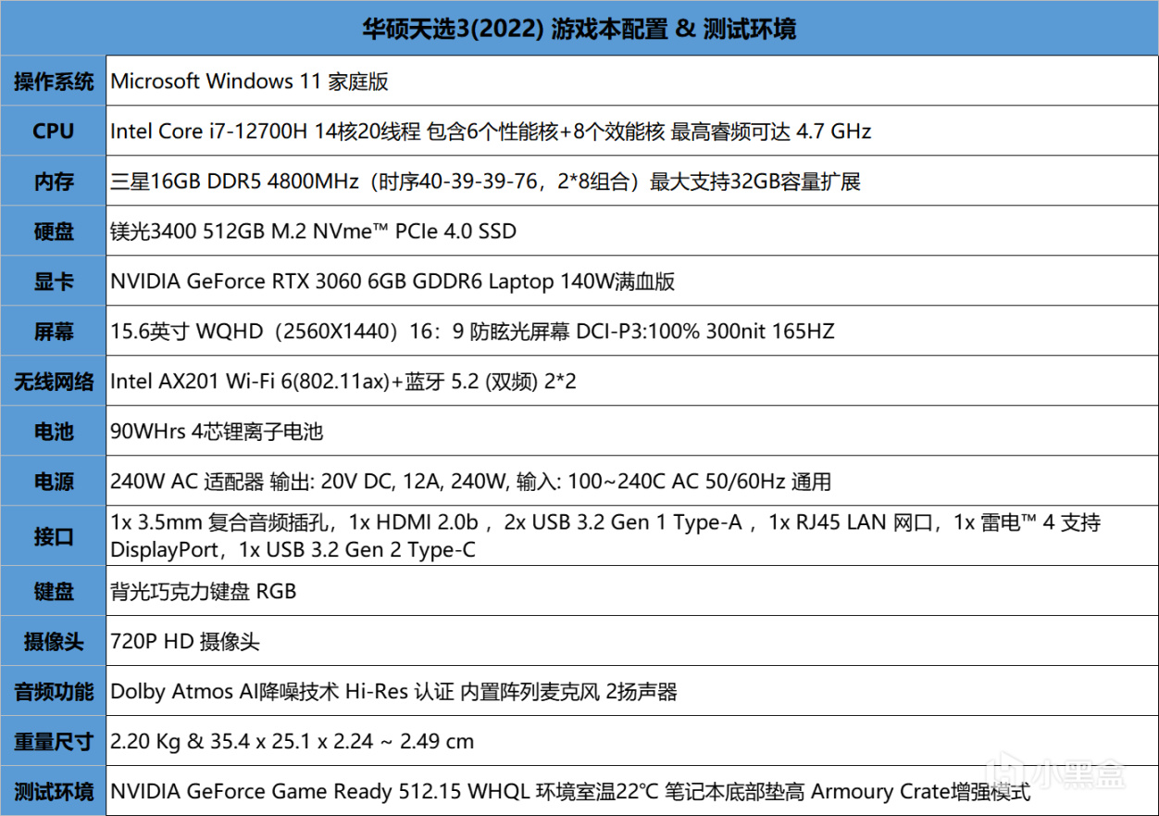Click the 屏幕 row label
The height and width of the screenshot is (816, 1159).
point(54,332)
